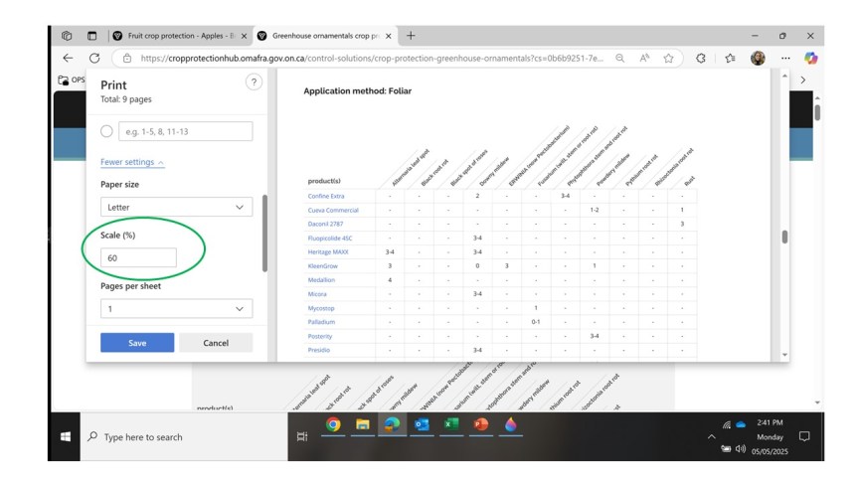The width and height of the screenshot is (858, 482).
Task: Open the Fluopicolide 4SC product link
Action: [330, 238]
